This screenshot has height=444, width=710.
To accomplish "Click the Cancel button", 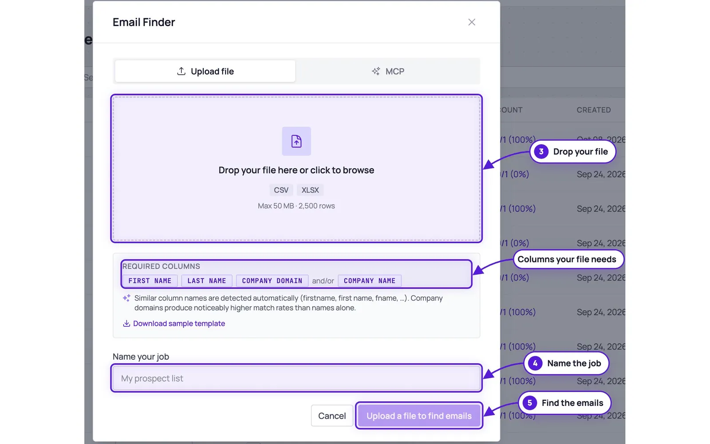I will tap(332, 416).
